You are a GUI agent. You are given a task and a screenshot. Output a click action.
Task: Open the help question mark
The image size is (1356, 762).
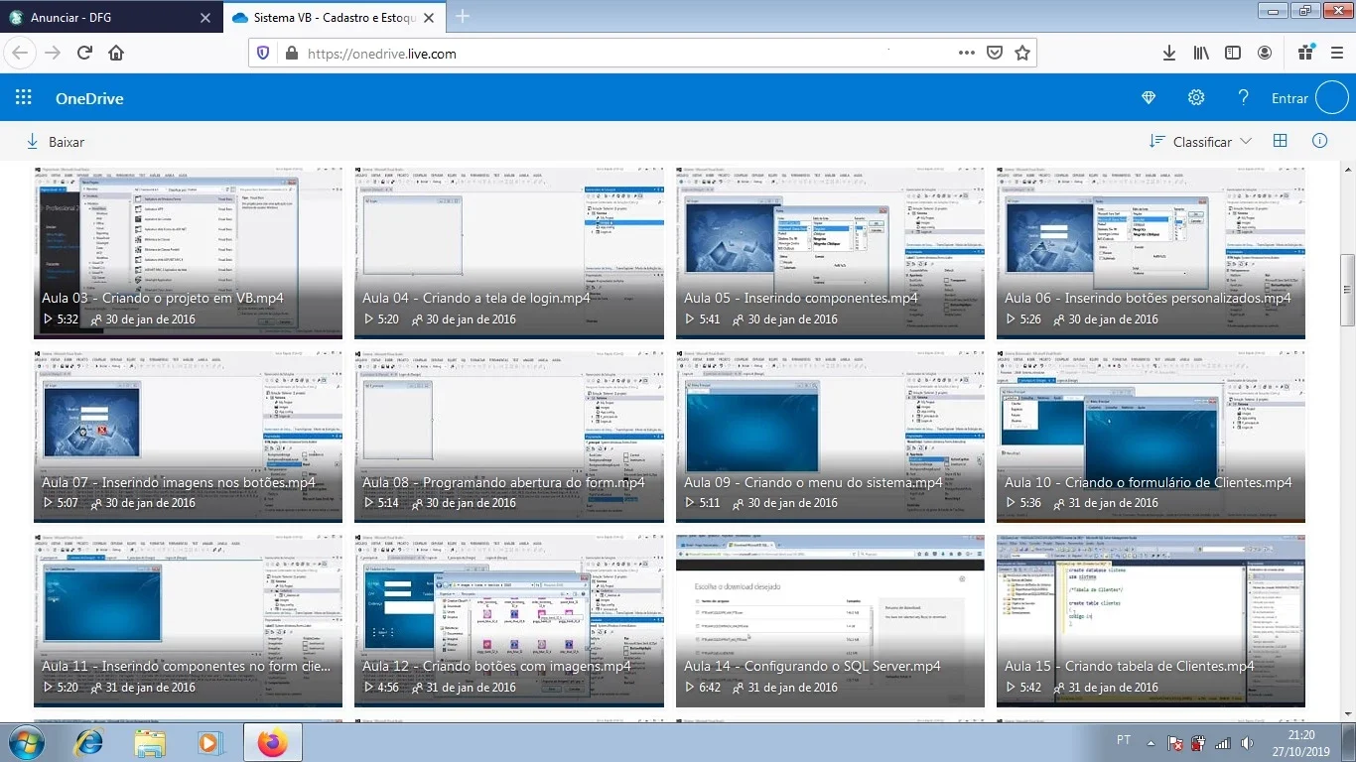click(1243, 98)
